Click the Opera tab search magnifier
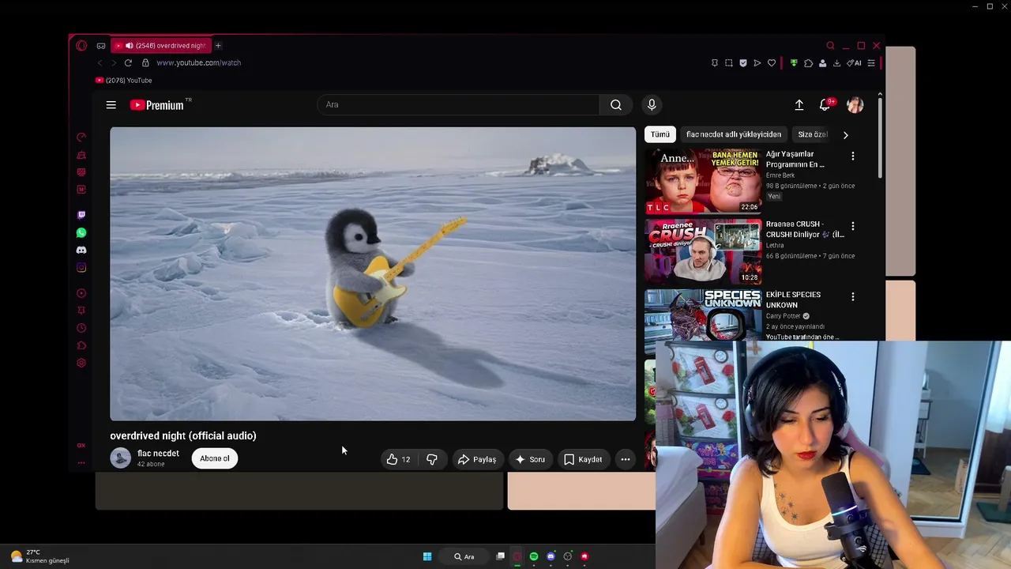The image size is (1011, 569). [830, 46]
